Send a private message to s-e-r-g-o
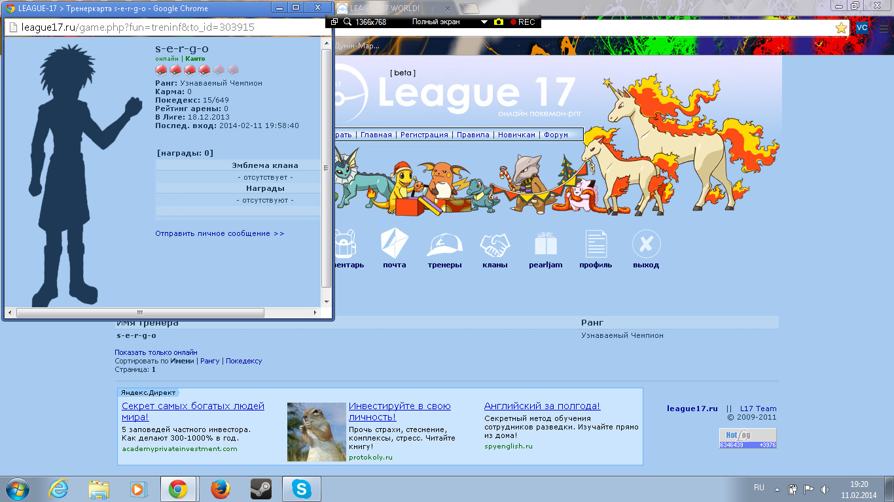 tap(220, 233)
